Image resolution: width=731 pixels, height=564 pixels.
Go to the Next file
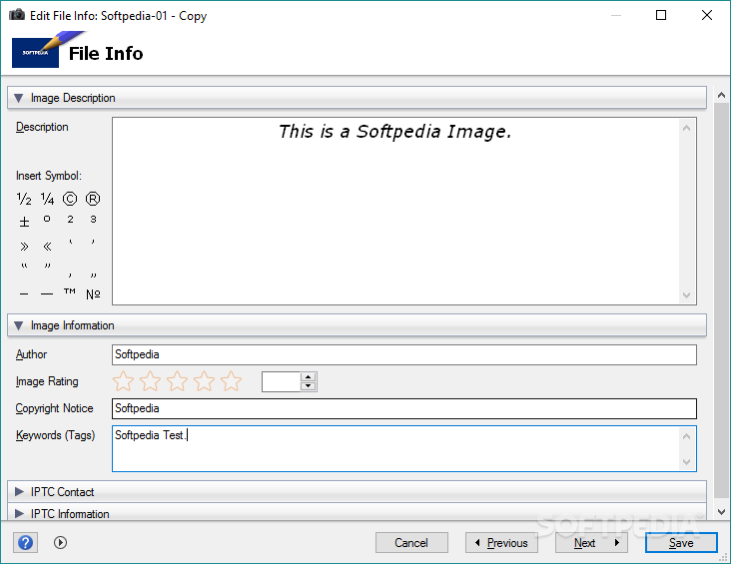[x=591, y=543]
